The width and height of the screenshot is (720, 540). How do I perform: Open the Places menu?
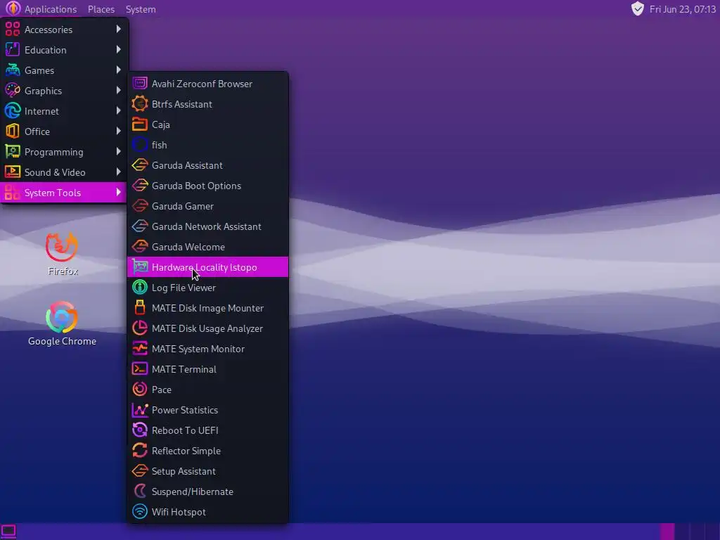101,9
